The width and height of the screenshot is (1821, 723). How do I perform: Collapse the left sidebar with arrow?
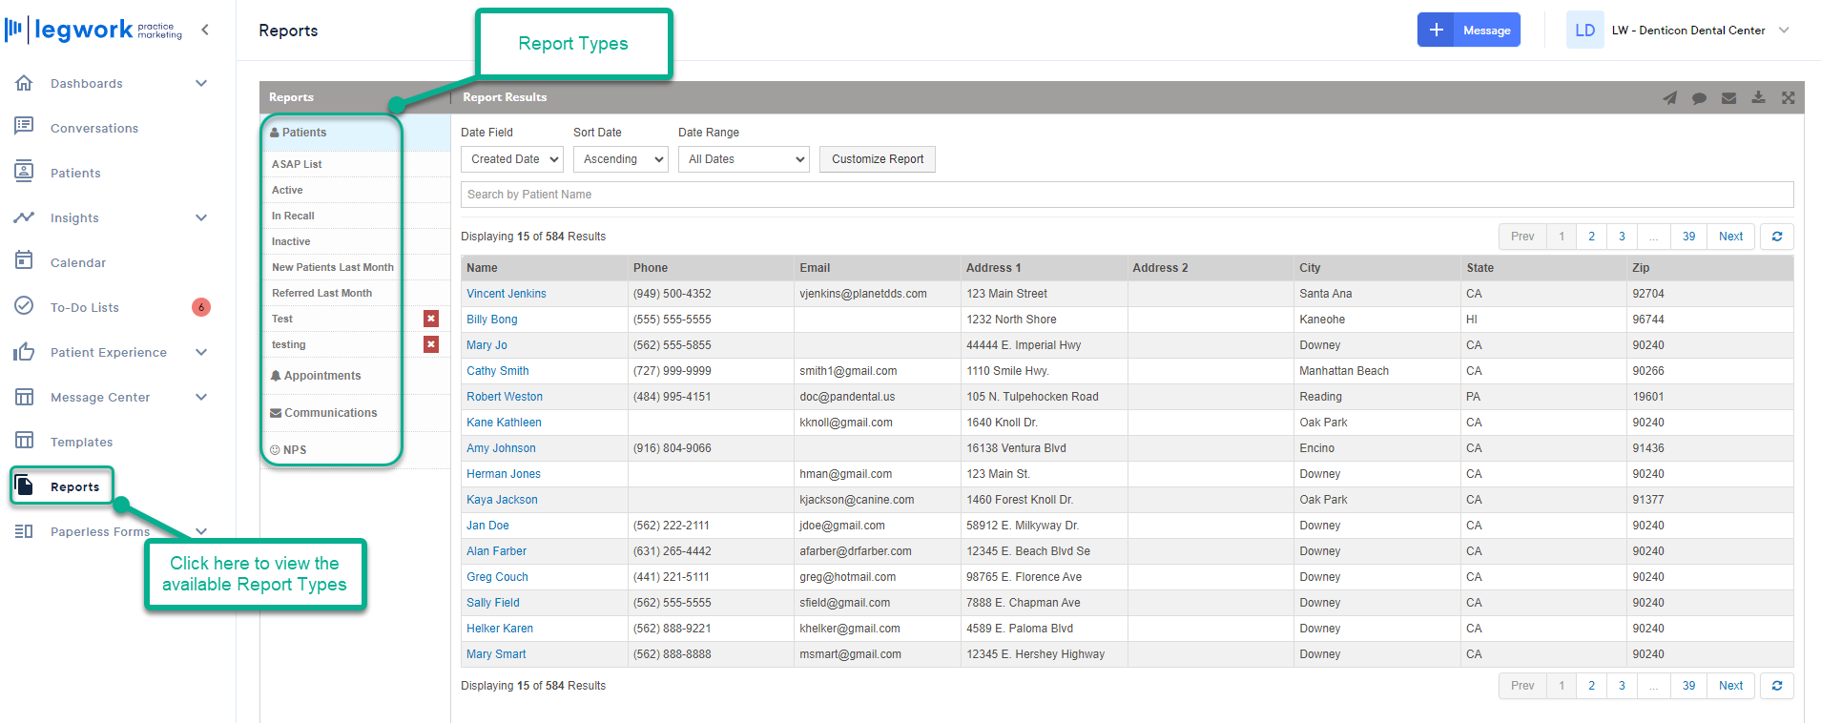[205, 30]
